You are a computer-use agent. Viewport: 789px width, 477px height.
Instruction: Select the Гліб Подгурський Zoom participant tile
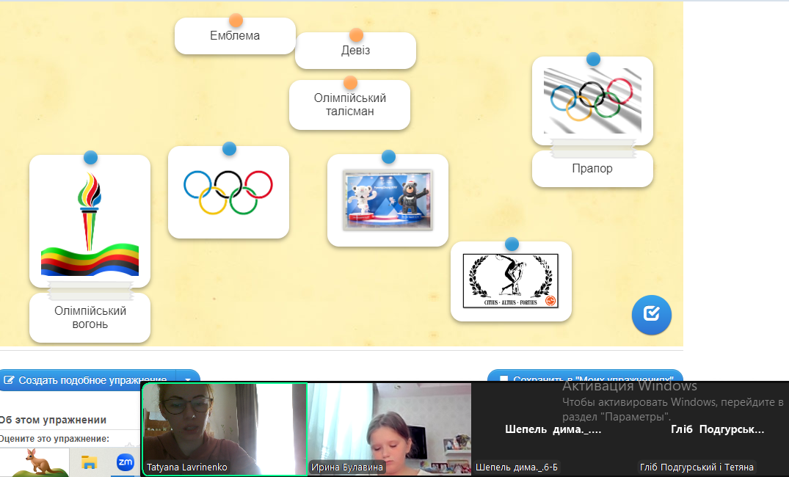(711, 429)
